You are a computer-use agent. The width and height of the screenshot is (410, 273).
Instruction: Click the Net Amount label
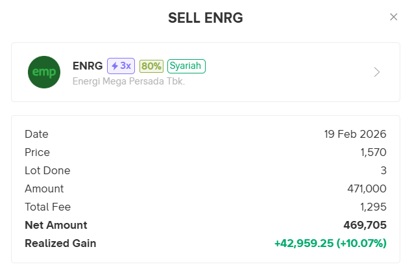[56, 225]
